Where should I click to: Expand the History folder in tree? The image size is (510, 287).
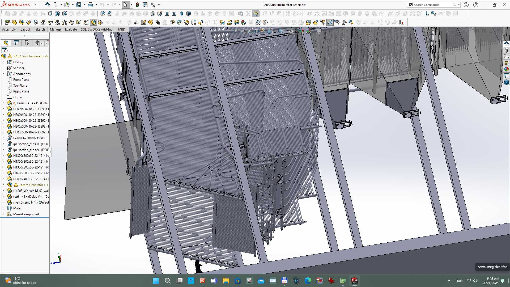tap(3, 62)
